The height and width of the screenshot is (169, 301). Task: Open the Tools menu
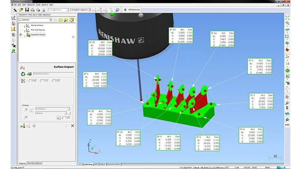(x=37, y=4)
